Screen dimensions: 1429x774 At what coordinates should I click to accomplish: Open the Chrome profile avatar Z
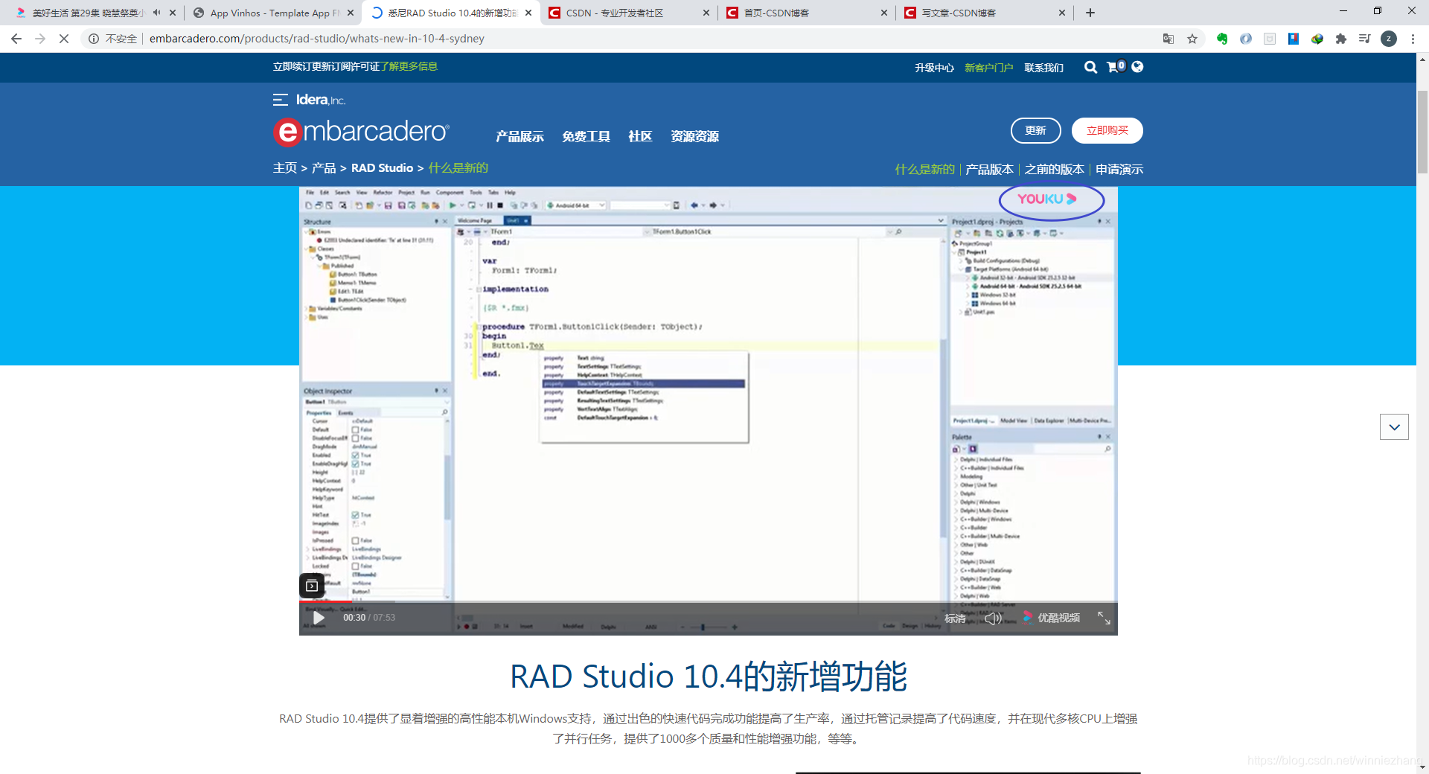pyautogui.click(x=1389, y=39)
